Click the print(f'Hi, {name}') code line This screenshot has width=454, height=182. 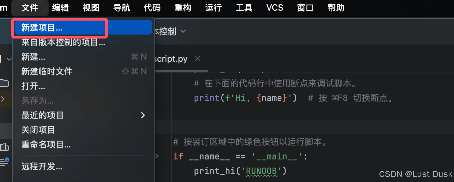click(246, 98)
